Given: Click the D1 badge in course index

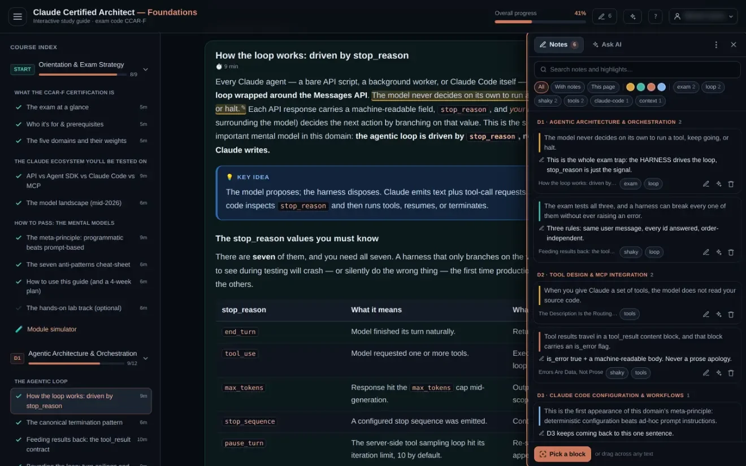Looking at the screenshot, I should point(18,358).
